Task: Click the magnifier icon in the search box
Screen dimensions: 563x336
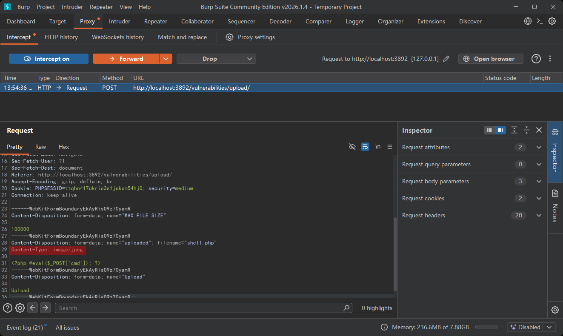Action: click(x=346, y=308)
